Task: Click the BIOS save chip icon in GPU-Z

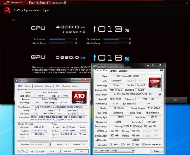Action: [160, 94]
